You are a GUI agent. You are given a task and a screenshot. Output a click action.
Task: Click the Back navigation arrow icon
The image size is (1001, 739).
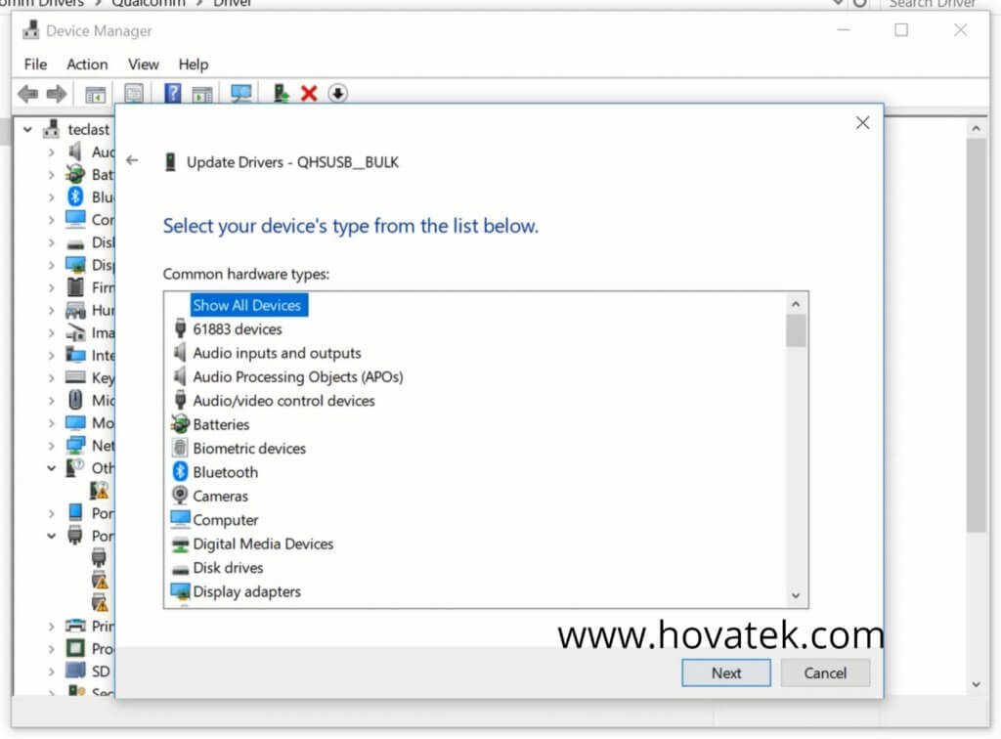click(x=26, y=93)
